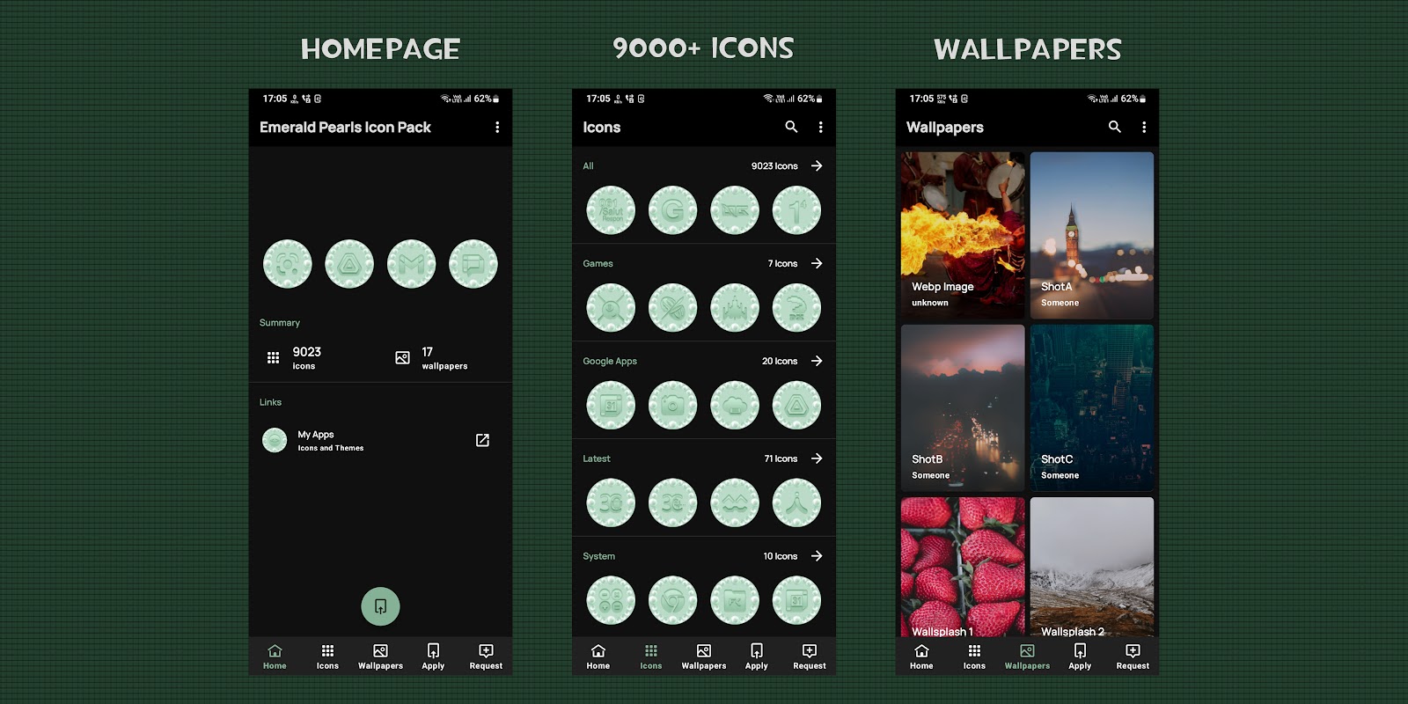Open the ShotA Big Ben wallpaper thumbnail
Viewport: 1408px width, 704px height.
(x=1092, y=235)
